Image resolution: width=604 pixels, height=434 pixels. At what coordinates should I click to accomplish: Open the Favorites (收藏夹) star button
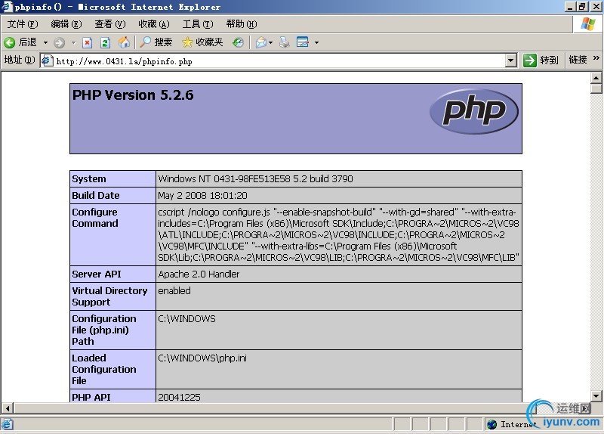tap(202, 42)
